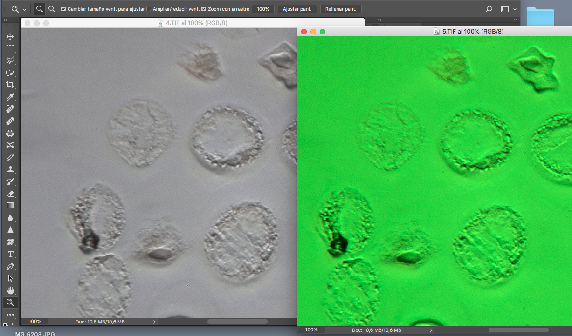Image resolution: width=572 pixels, height=336 pixels.
Task: Select the Eyedropper tool
Action: pyautogui.click(x=10, y=97)
